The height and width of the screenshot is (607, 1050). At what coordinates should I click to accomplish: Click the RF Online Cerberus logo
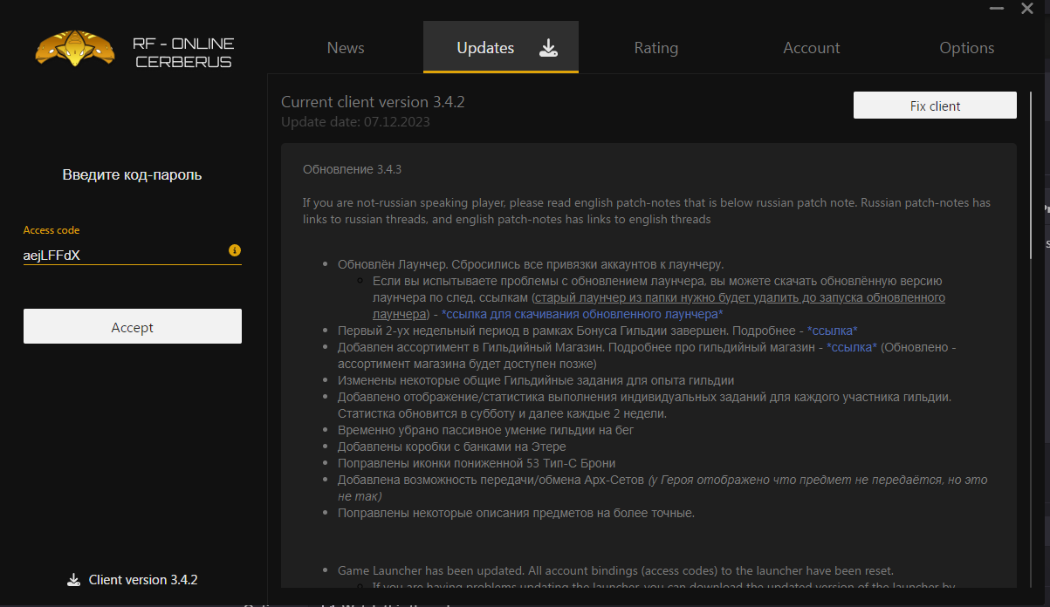click(x=75, y=49)
